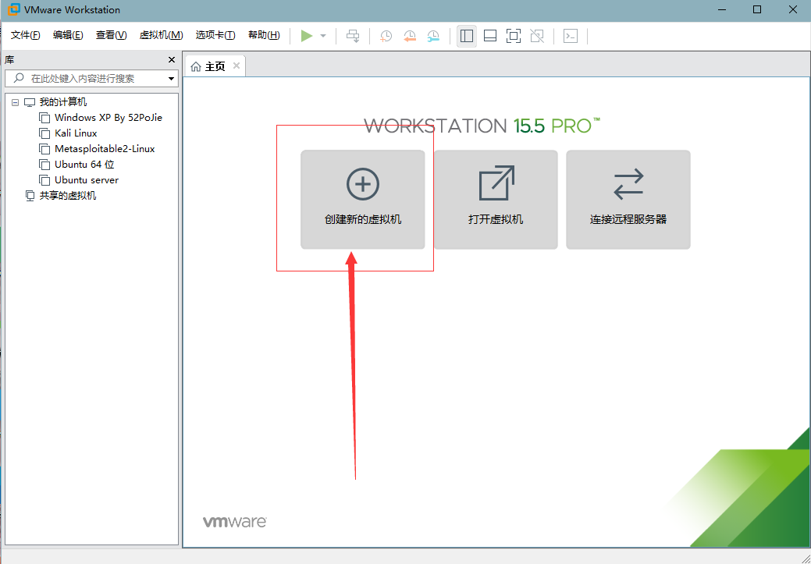Toggle the library sidebar view icon

point(467,36)
